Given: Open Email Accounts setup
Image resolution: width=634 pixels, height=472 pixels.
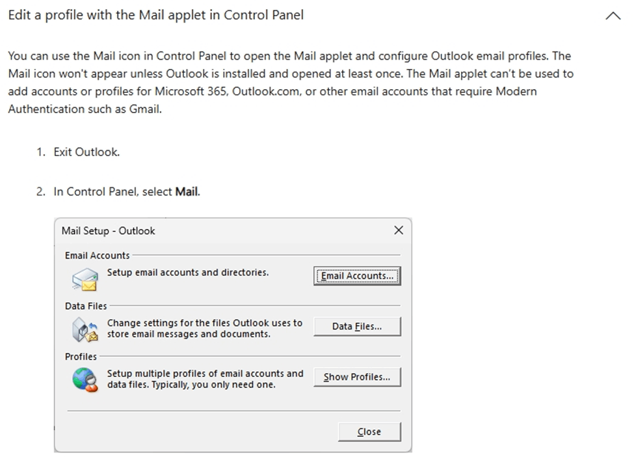Looking at the screenshot, I should (356, 276).
